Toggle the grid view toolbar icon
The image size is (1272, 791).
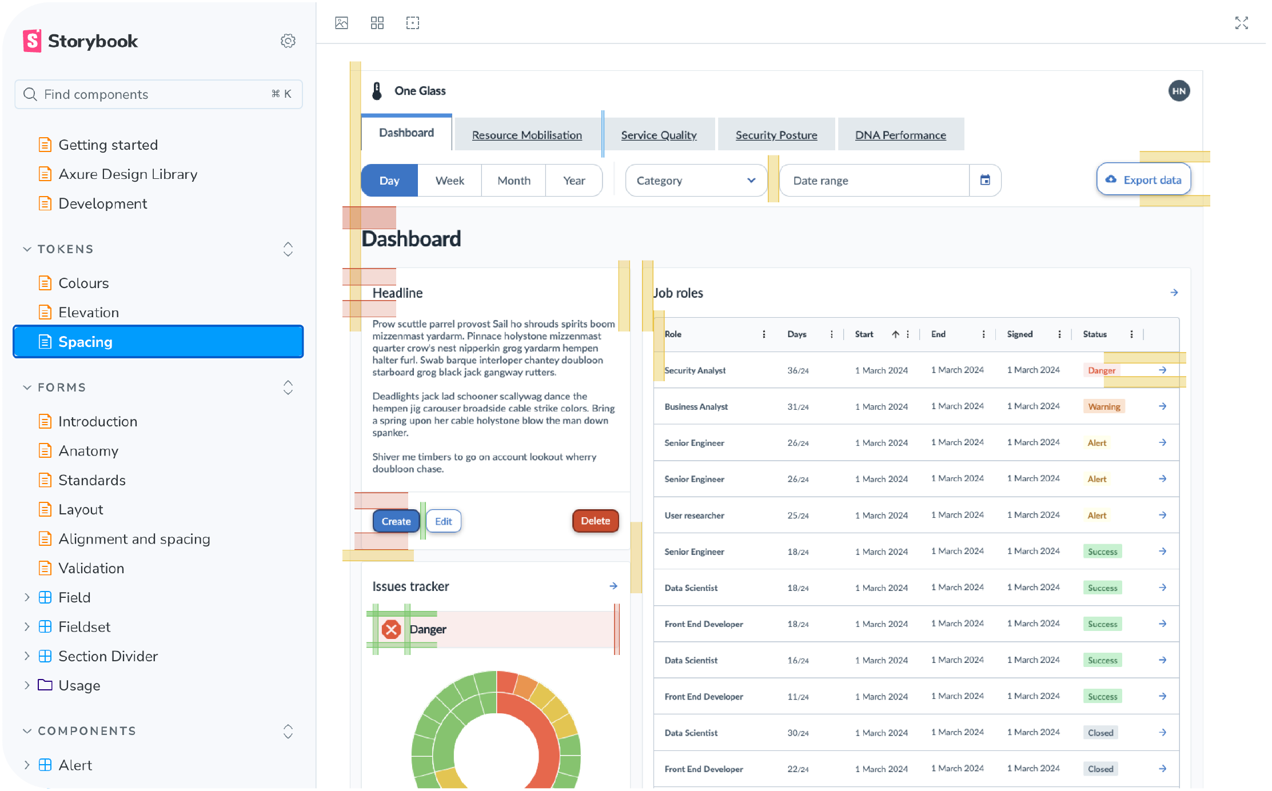[x=377, y=23]
